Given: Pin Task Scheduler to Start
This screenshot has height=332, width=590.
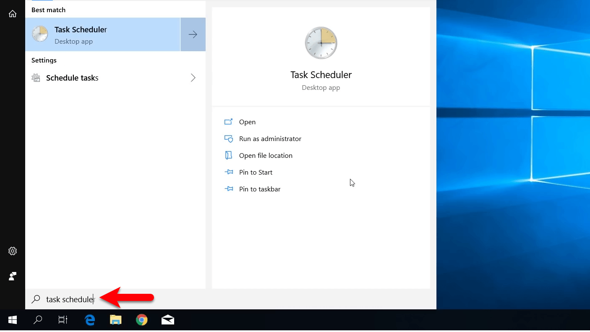Looking at the screenshot, I should [256, 173].
